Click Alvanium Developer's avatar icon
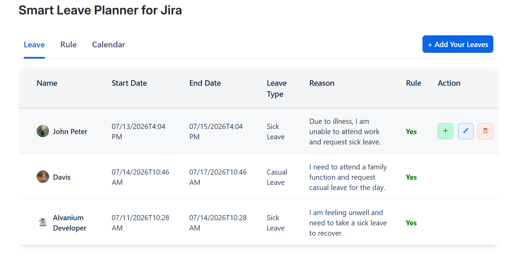 pyautogui.click(x=43, y=222)
